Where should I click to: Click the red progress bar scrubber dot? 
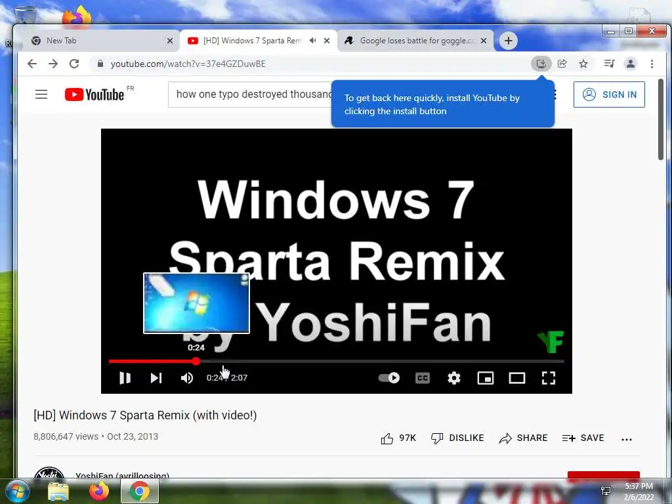[196, 362]
